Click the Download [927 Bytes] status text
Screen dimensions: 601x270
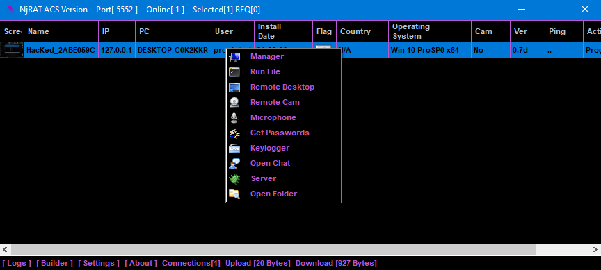(336, 263)
